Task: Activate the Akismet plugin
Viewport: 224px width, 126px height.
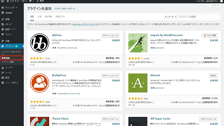Action: (213, 76)
